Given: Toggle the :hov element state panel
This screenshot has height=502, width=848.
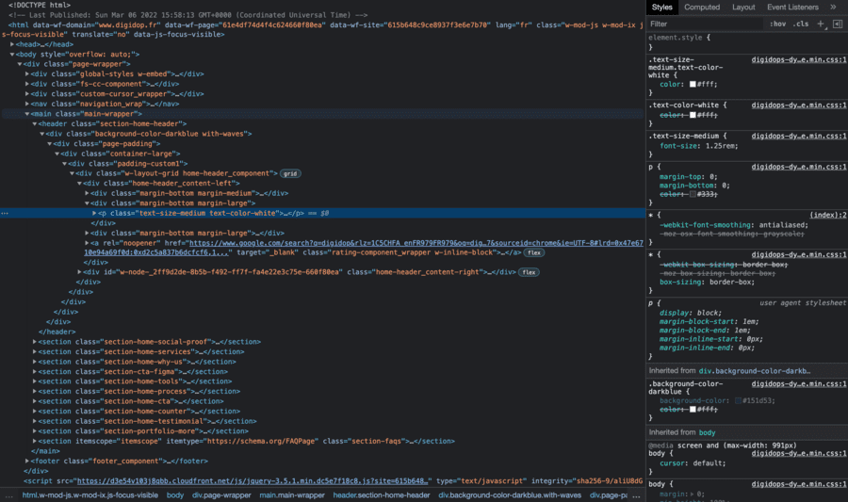Looking at the screenshot, I should point(777,24).
